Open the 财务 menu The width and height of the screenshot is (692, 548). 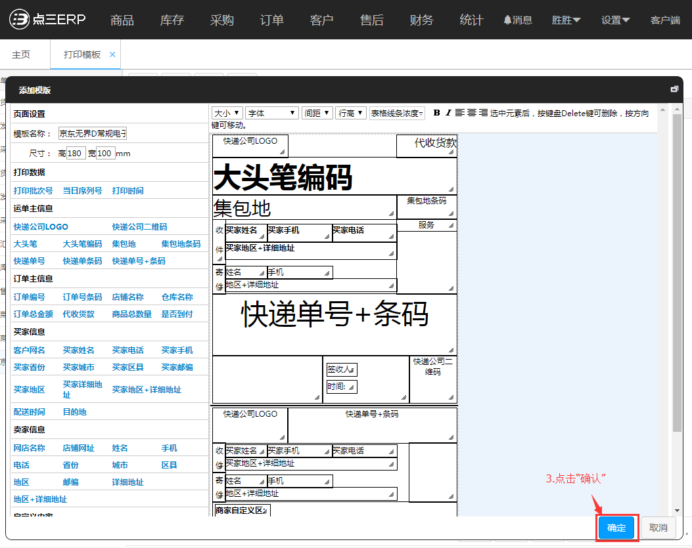click(x=421, y=20)
